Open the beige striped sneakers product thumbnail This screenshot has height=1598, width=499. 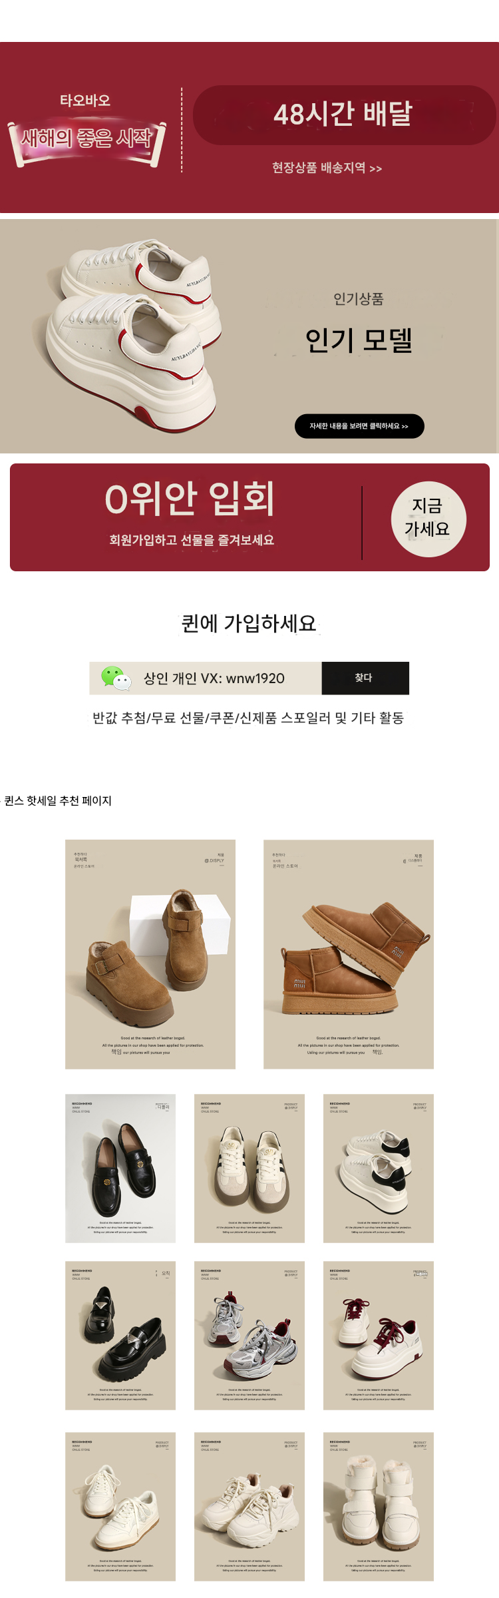click(x=249, y=1168)
